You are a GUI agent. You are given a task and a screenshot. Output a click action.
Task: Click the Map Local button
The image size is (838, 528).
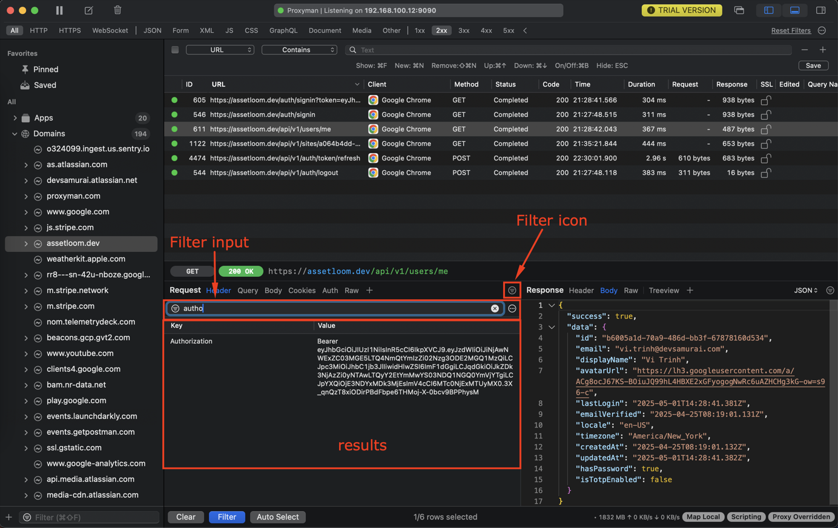pos(703,517)
